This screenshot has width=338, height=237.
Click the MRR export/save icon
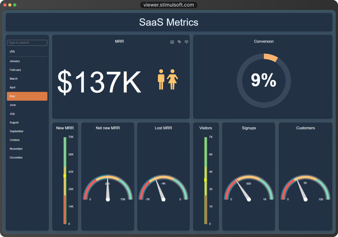[186, 42]
